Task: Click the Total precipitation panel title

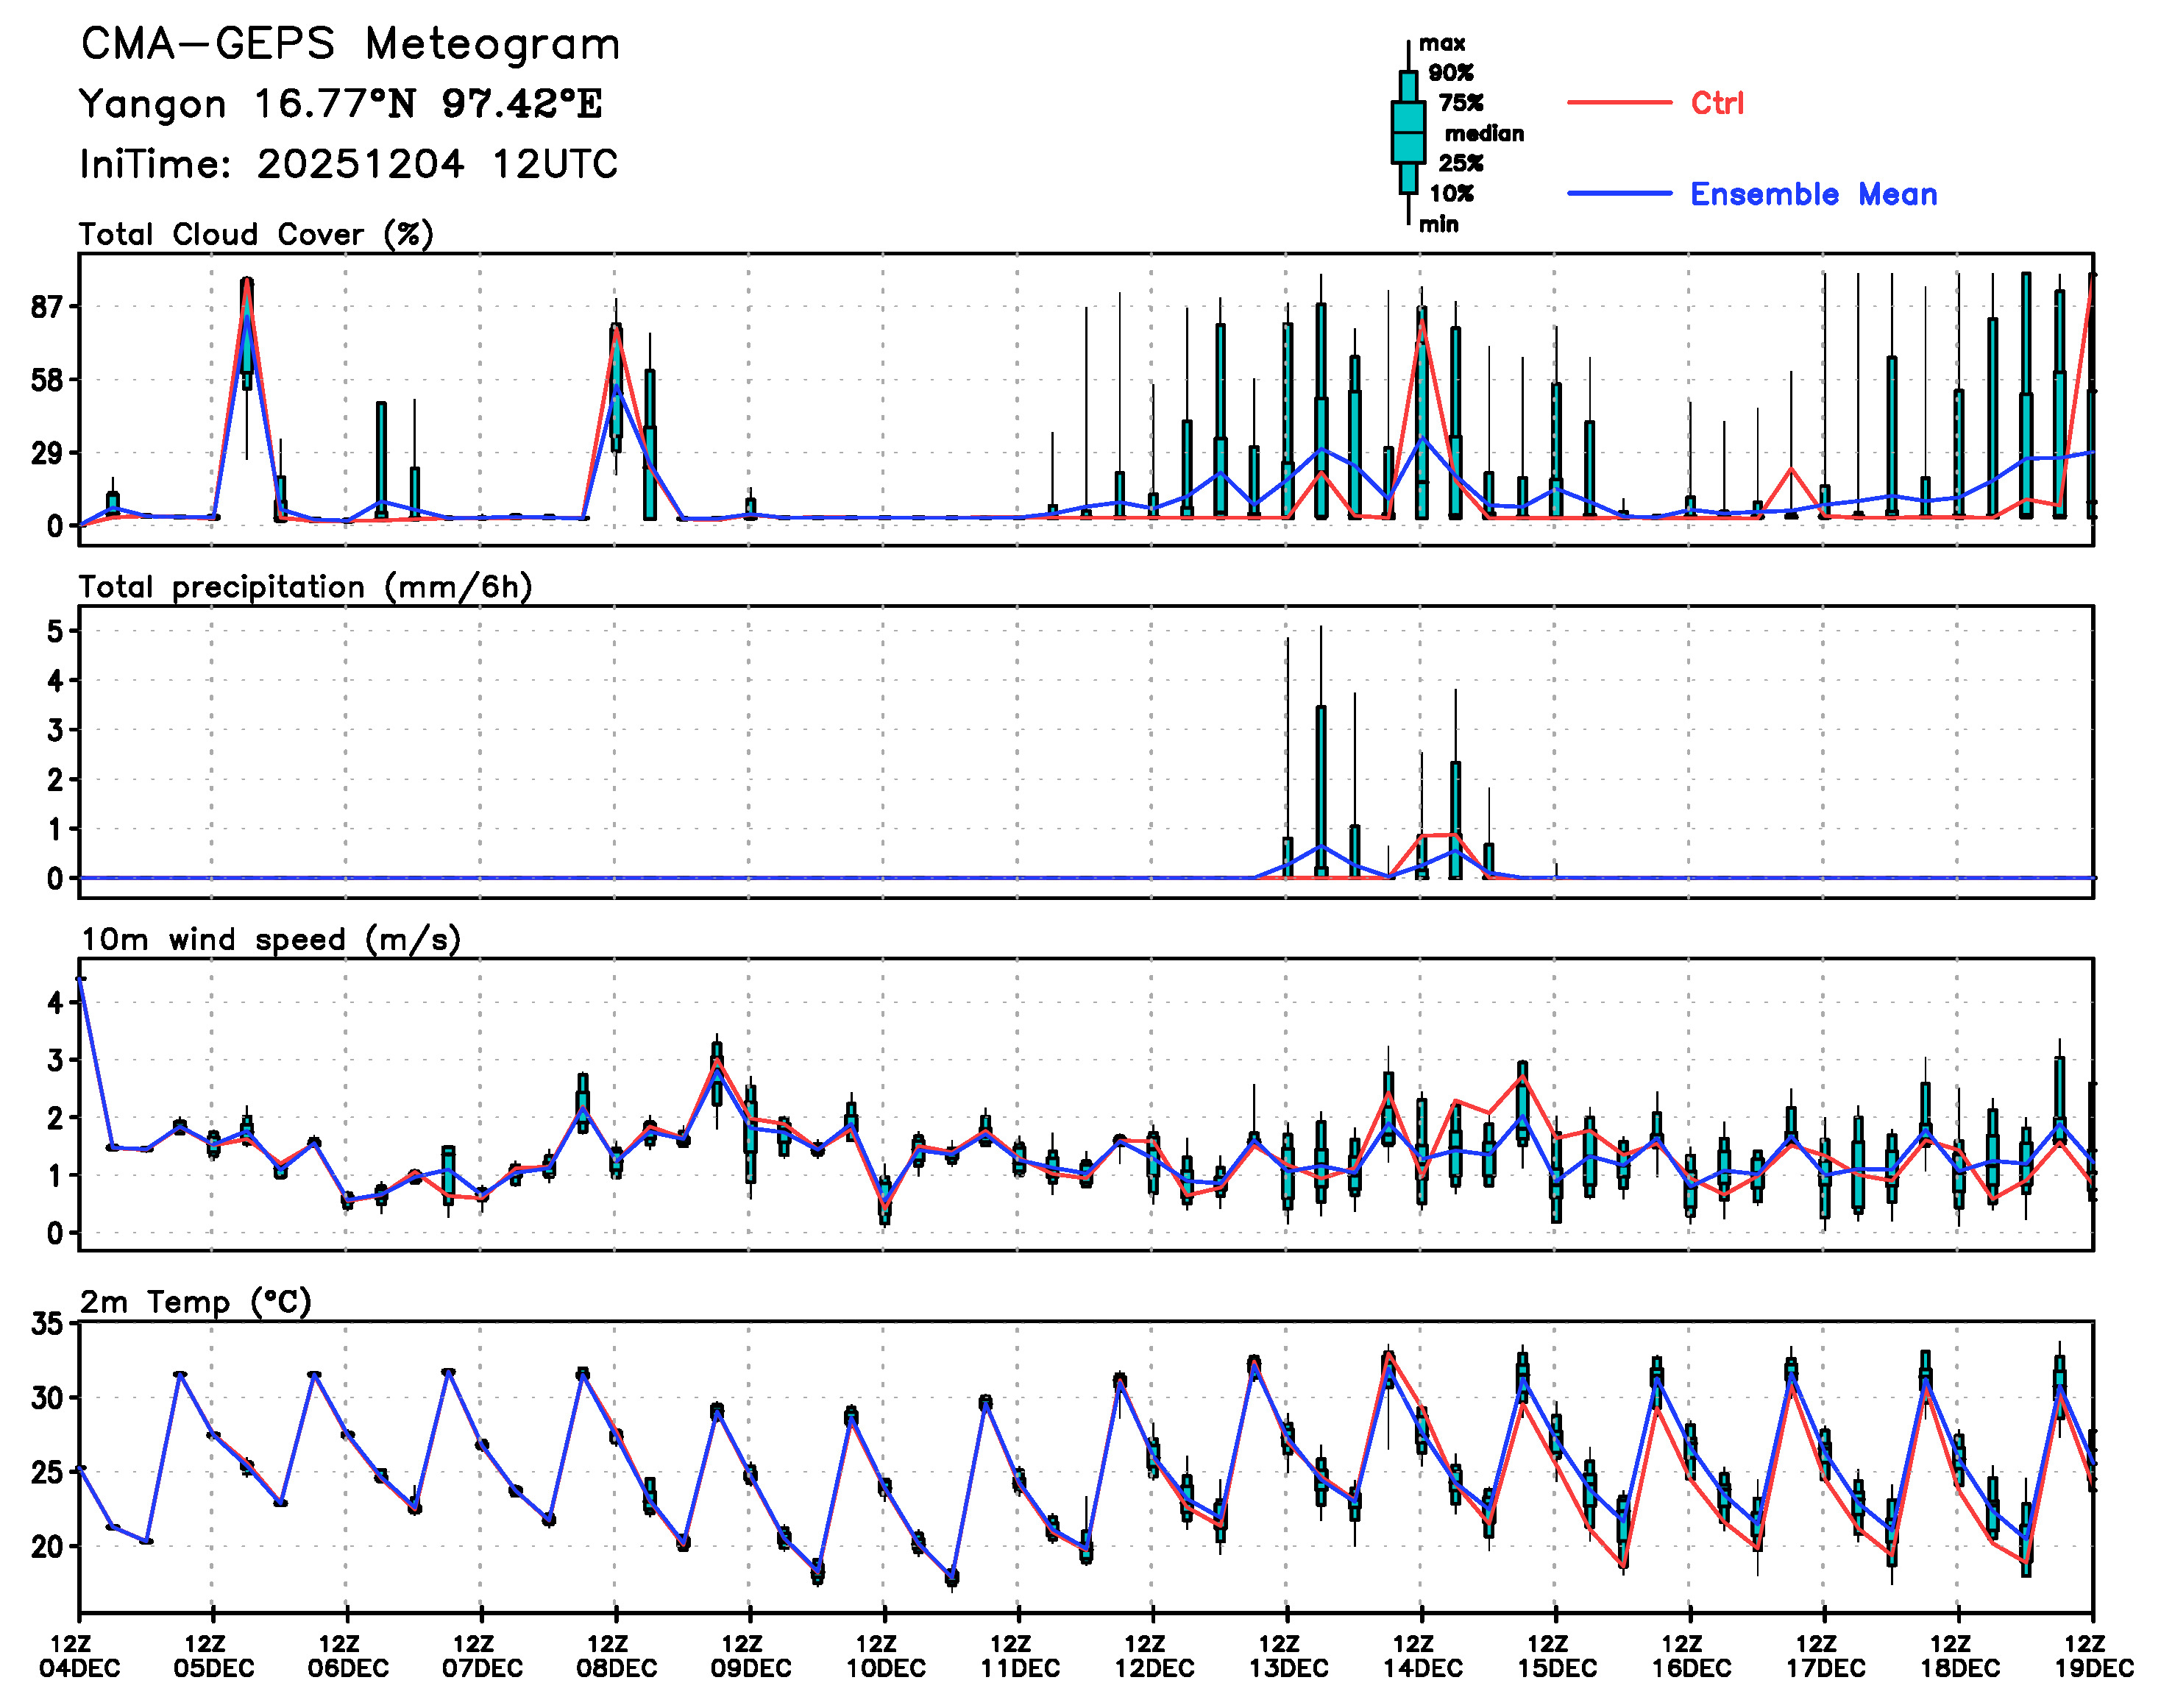Action: [x=305, y=587]
